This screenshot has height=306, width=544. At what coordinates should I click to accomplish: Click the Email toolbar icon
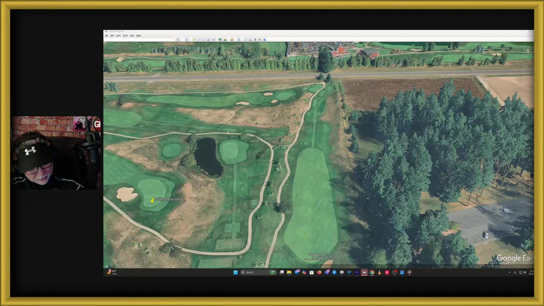coord(245,39)
